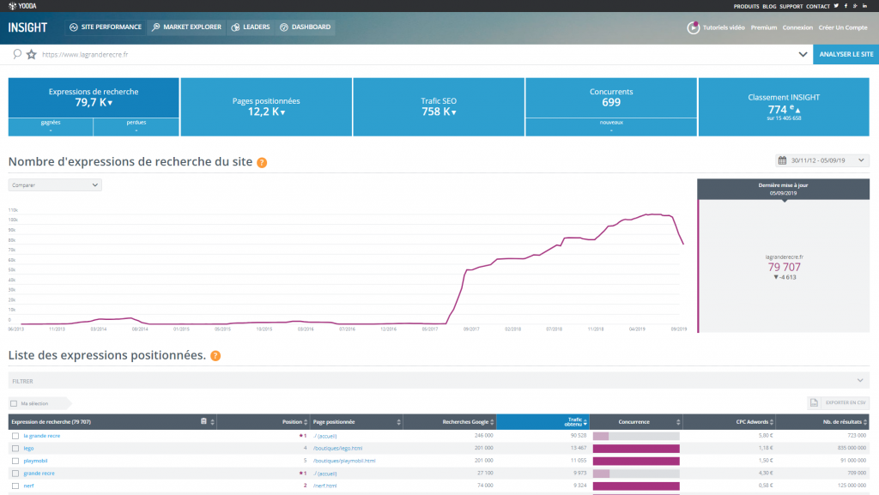
Task: Open the CONTACT menu item
Action: [818, 7]
